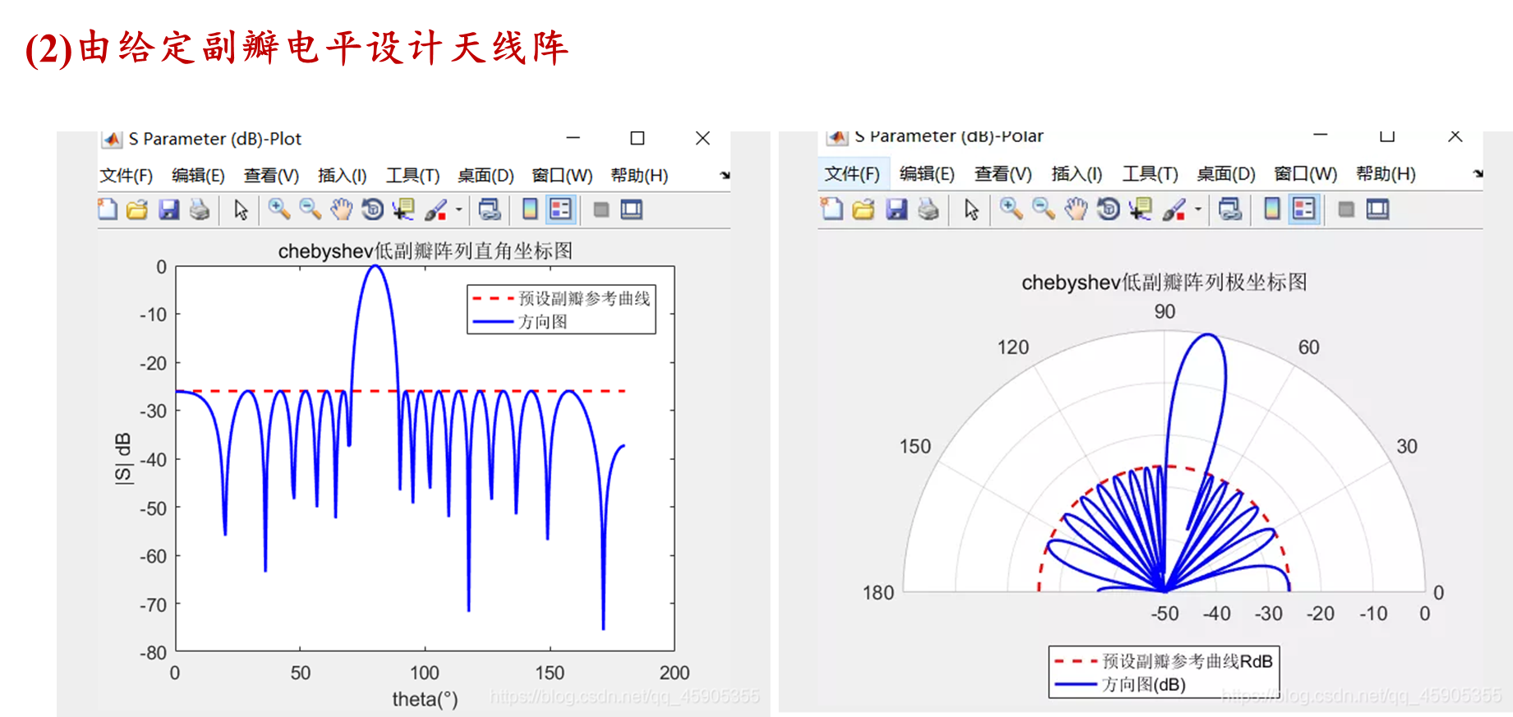The width and height of the screenshot is (1513, 717).
Task: Open 工具(T) menu in Polar window
Action: pyautogui.click(x=1150, y=174)
